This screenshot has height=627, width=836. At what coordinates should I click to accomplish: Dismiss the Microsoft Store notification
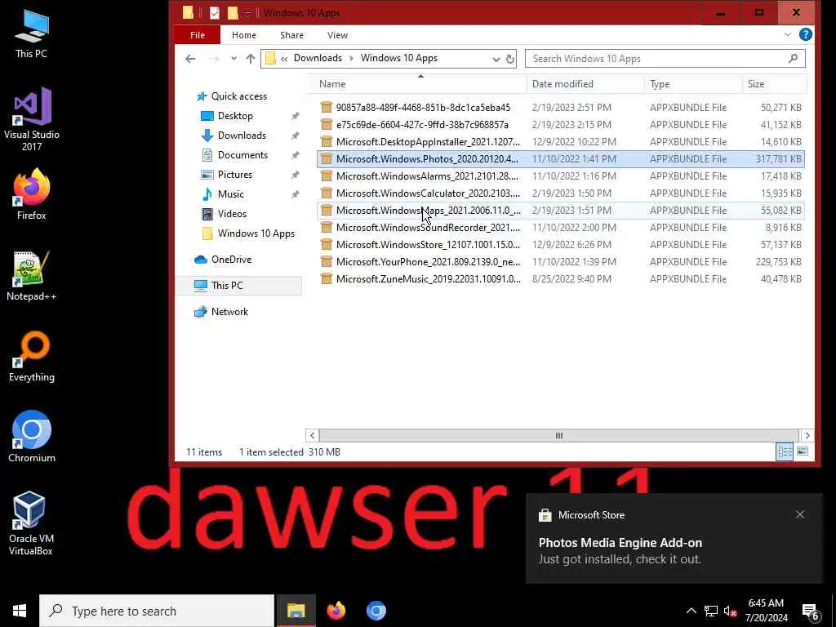800,514
